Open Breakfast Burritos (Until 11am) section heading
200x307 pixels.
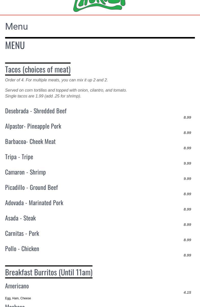coord(49,272)
